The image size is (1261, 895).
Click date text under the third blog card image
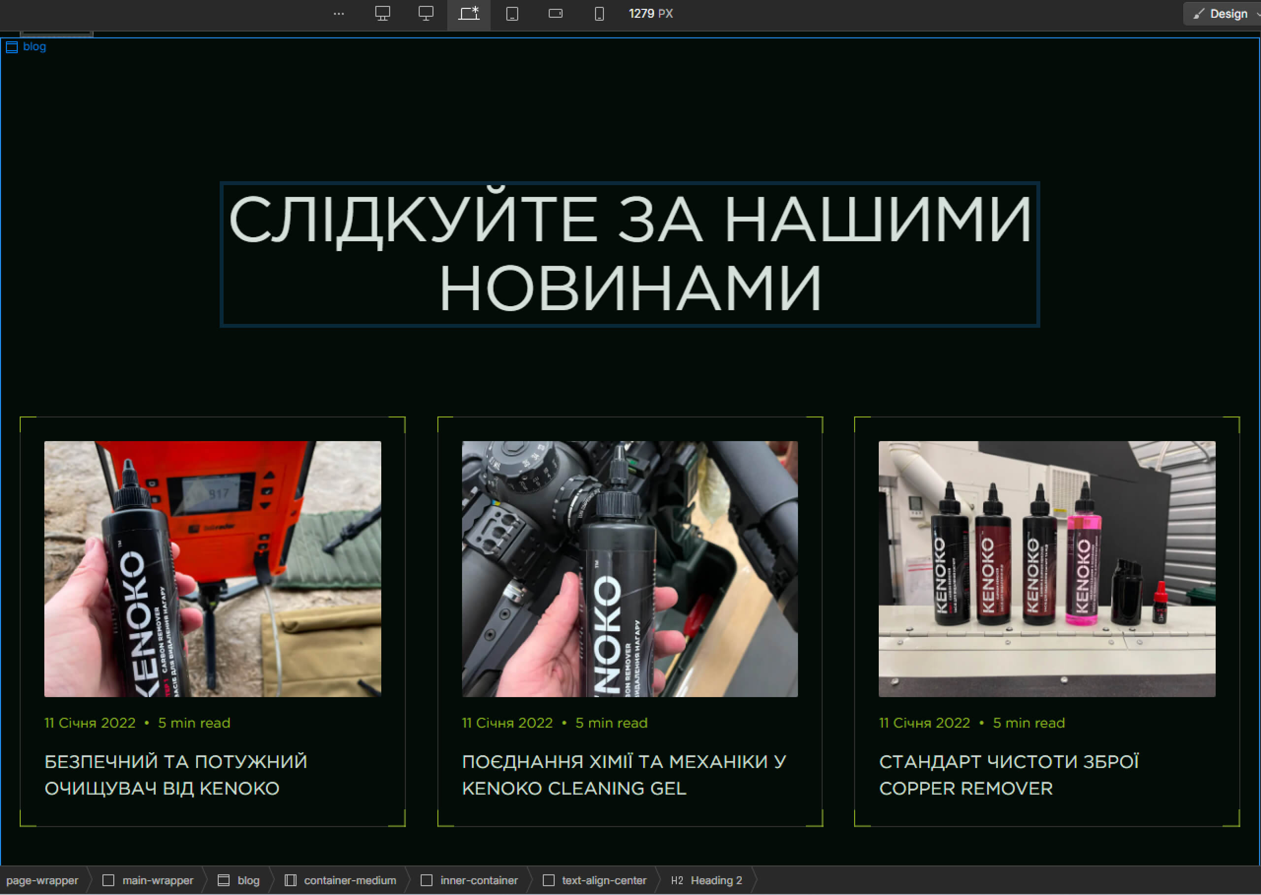924,723
